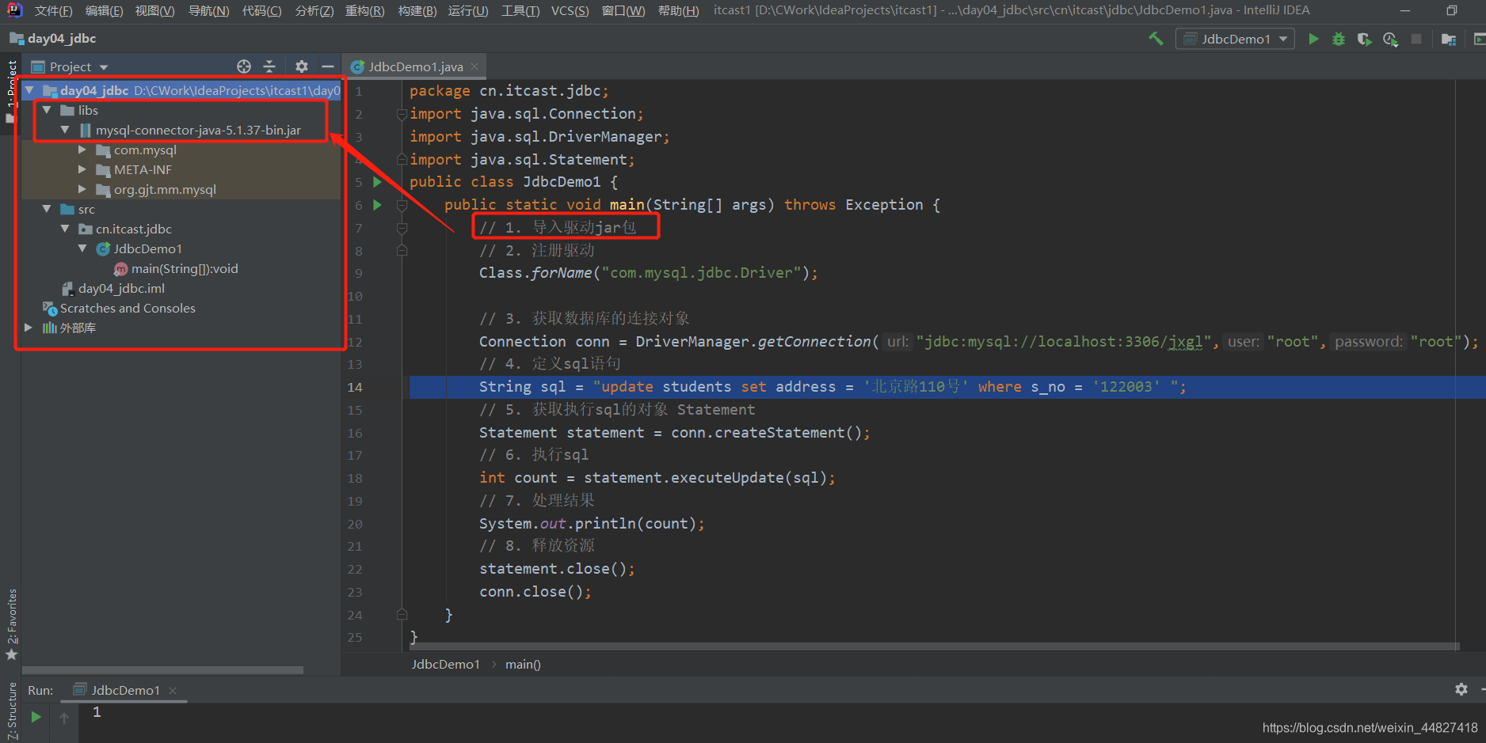1486x743 pixels.
Task: Click the up arrow in Run panel
Action: click(x=64, y=717)
